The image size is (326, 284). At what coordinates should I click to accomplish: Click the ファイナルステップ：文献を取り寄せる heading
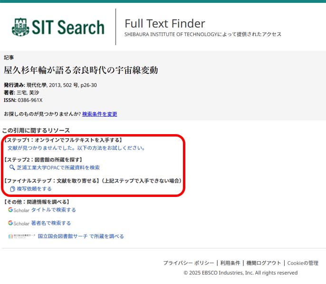tap(51, 181)
